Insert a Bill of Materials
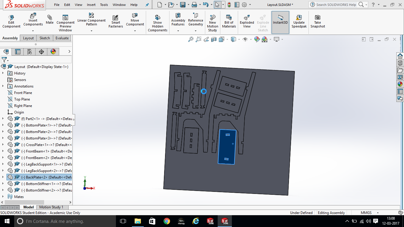 pos(229,22)
